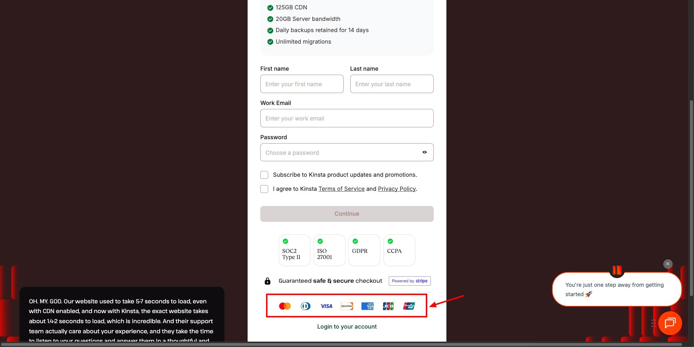This screenshot has width=694, height=347.
Task: Click the UnionPay card icon
Action: (x=409, y=306)
